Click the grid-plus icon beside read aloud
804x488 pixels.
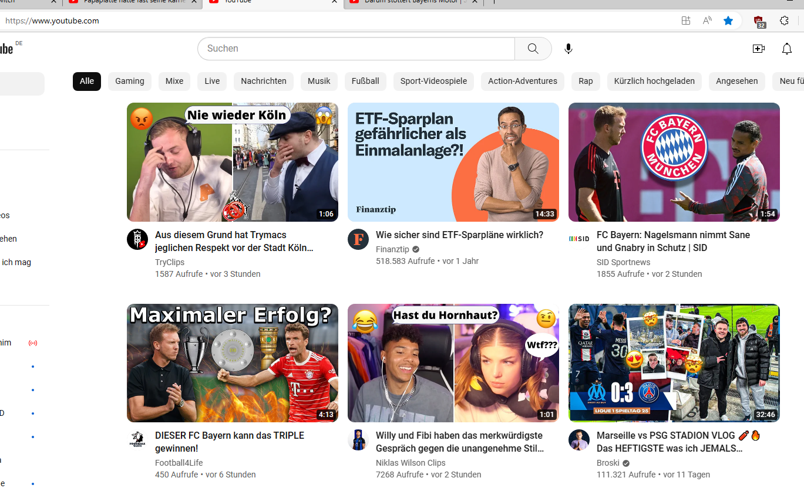point(685,21)
